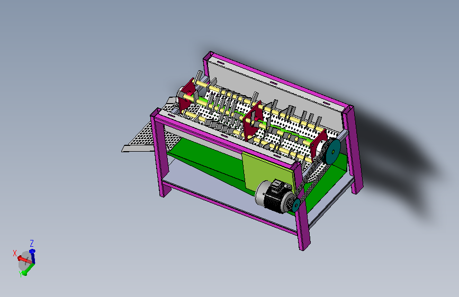Click the large teal pulley on the shaft end
Screen dimensions: 459x297
click(333, 152)
